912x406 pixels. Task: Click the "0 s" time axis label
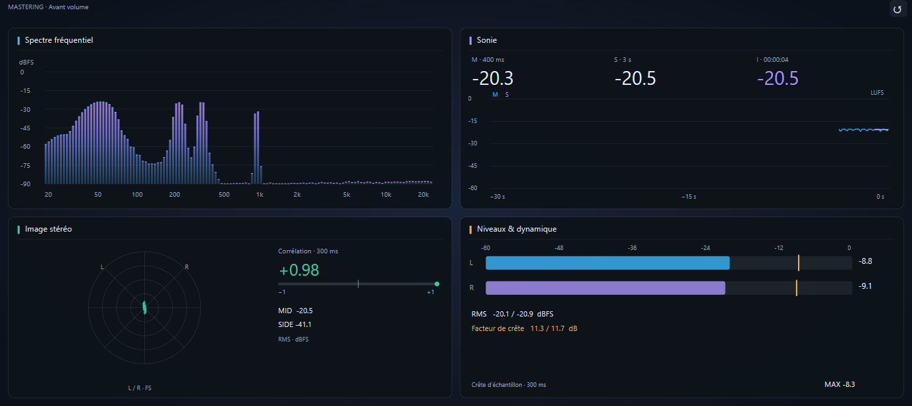pyautogui.click(x=880, y=197)
